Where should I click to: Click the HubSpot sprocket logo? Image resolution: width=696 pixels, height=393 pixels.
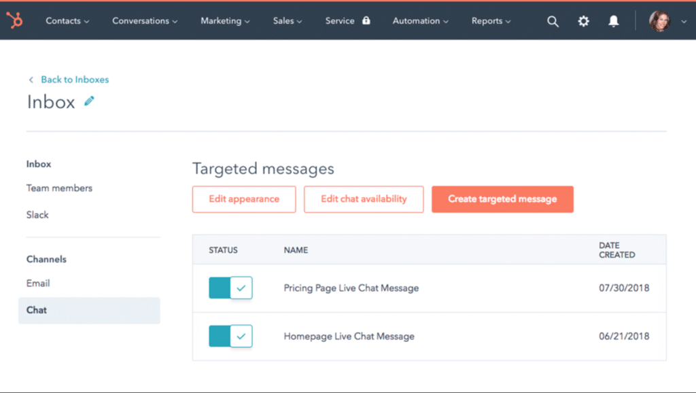[14, 20]
